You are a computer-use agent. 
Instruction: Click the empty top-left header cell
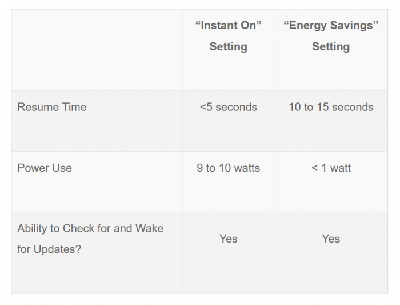click(97, 50)
